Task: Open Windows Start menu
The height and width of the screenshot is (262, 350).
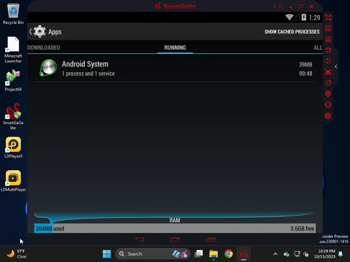Action: pyautogui.click(x=107, y=254)
